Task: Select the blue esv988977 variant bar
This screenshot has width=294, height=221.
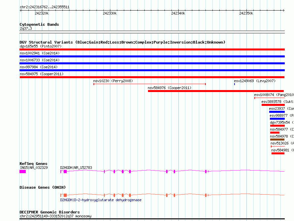Action: (x=277, y=119)
